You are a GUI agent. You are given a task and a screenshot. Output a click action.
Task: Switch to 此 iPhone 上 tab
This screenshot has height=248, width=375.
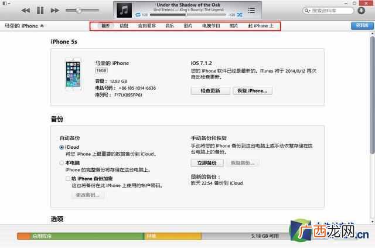click(261, 26)
